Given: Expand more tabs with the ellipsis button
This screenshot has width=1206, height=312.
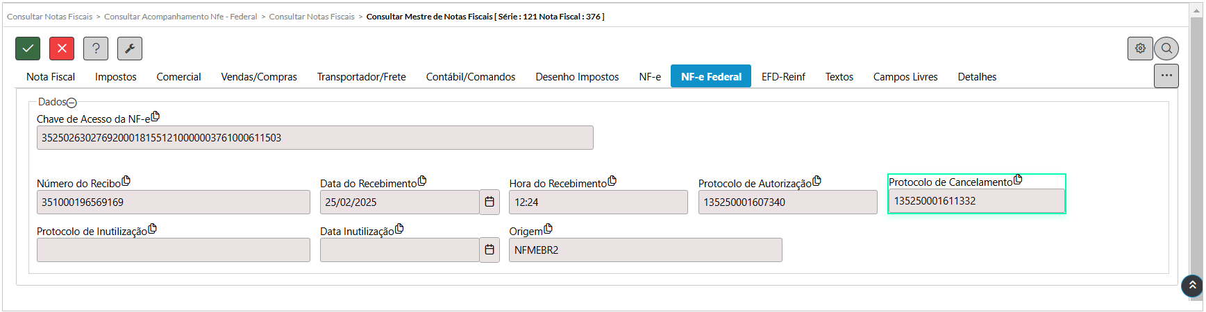Looking at the screenshot, I should click(1166, 76).
